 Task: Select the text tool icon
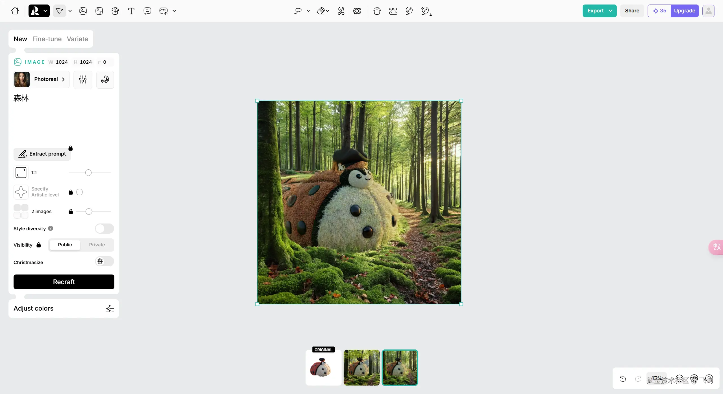coord(131,11)
